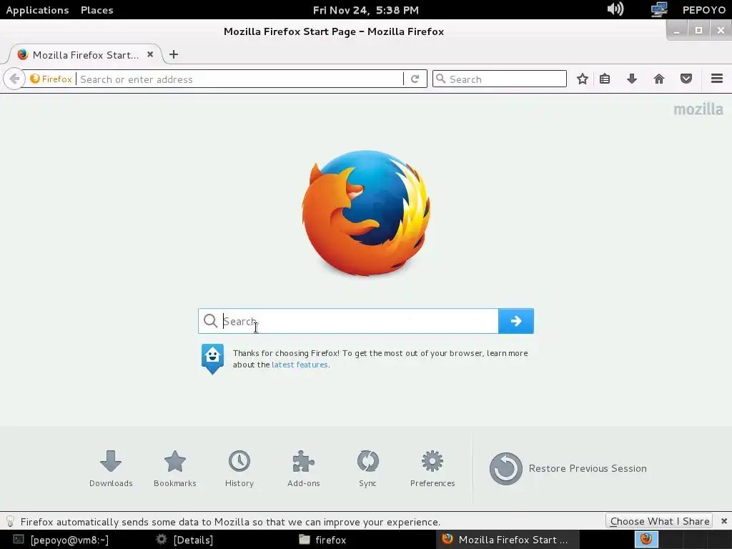Click Restore Previous Session button
The image size is (732, 549).
(568, 468)
